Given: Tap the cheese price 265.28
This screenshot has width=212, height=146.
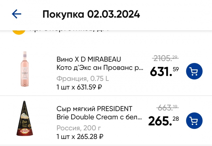Looking at the screenshot, I should tap(164, 121).
